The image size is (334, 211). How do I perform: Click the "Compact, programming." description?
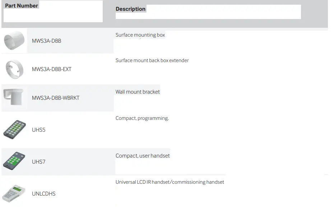[x=142, y=118]
